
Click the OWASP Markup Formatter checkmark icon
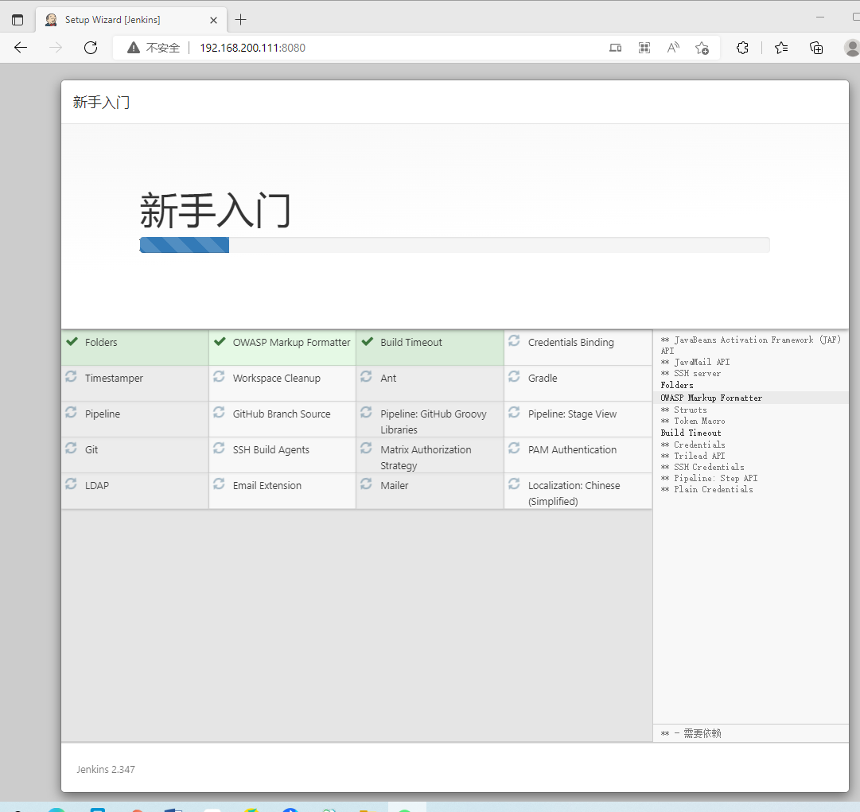click(220, 341)
